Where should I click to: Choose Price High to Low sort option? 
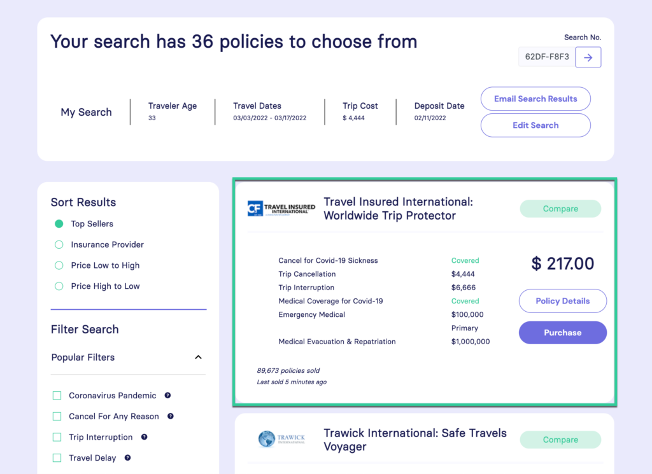pyautogui.click(x=58, y=286)
